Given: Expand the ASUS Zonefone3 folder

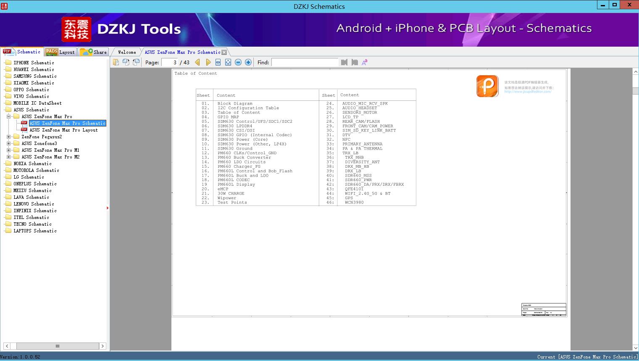Looking at the screenshot, I should coord(8,143).
